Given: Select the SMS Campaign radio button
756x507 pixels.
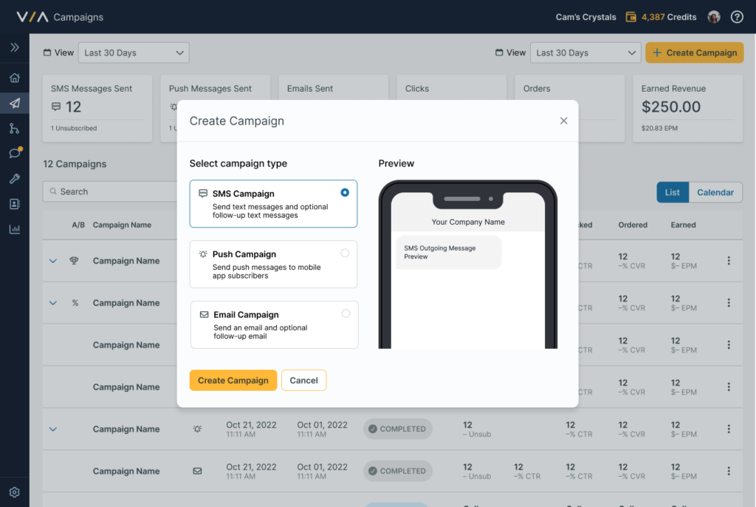Looking at the screenshot, I should click(x=345, y=192).
